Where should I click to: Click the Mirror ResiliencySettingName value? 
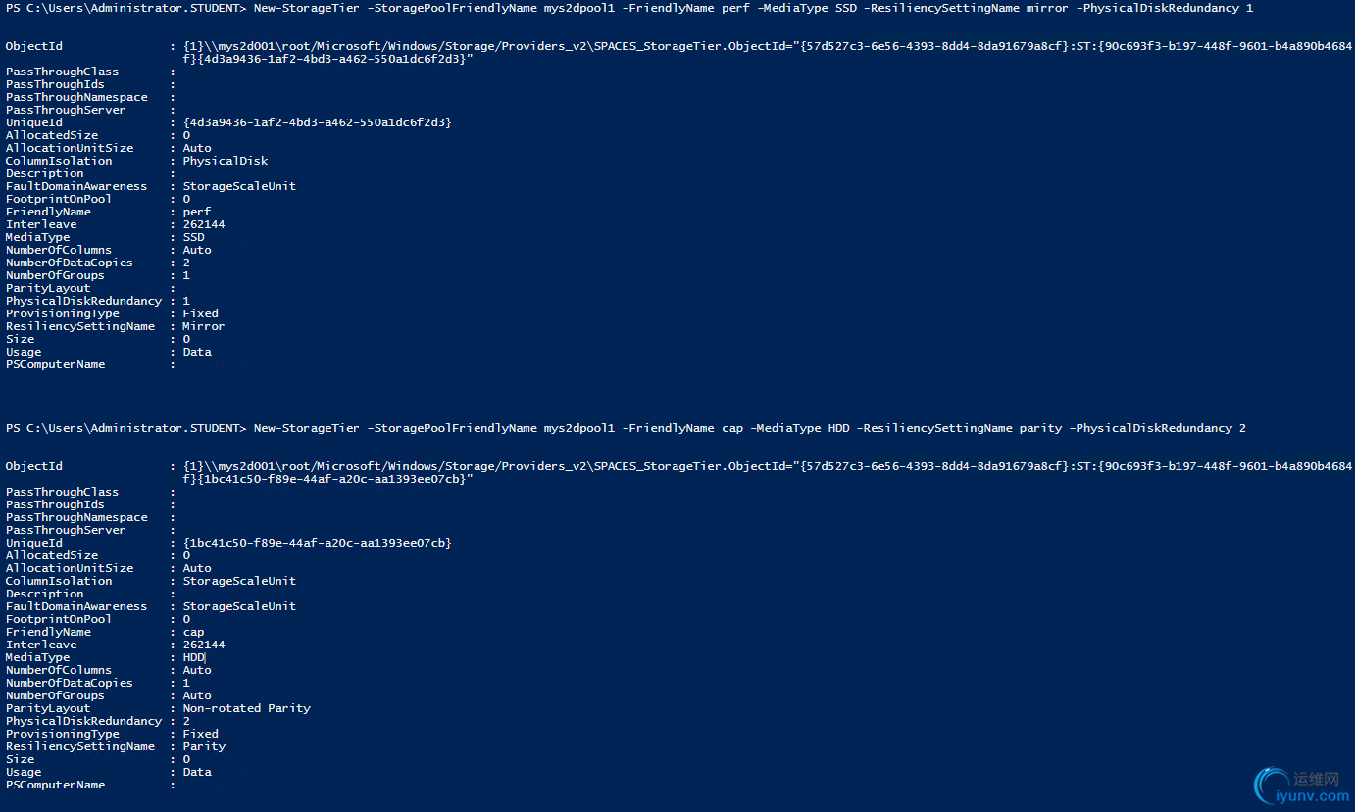[204, 326]
